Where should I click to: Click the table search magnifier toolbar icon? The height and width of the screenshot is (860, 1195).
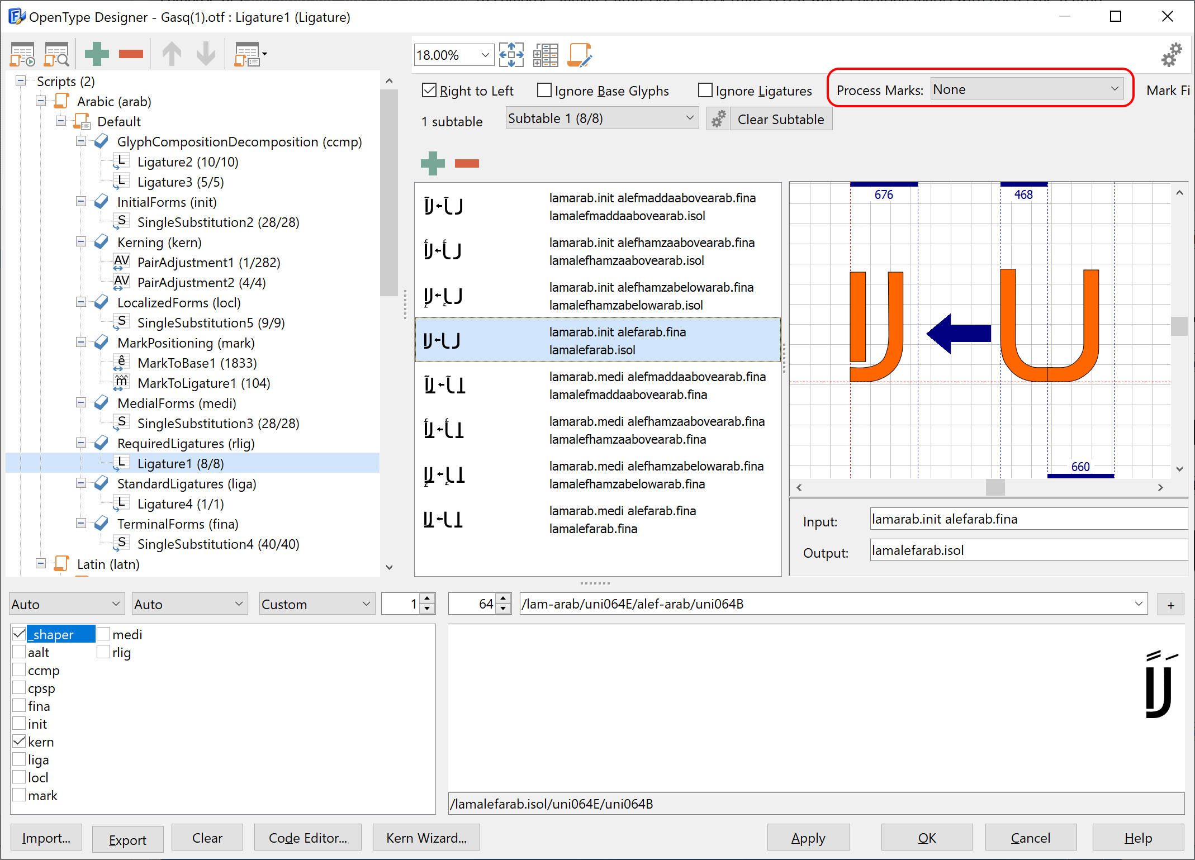click(57, 54)
